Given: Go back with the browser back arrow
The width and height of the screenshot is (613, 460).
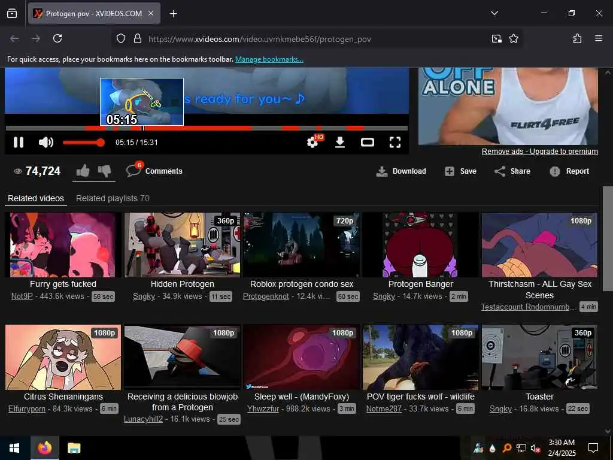Looking at the screenshot, I should [14, 38].
